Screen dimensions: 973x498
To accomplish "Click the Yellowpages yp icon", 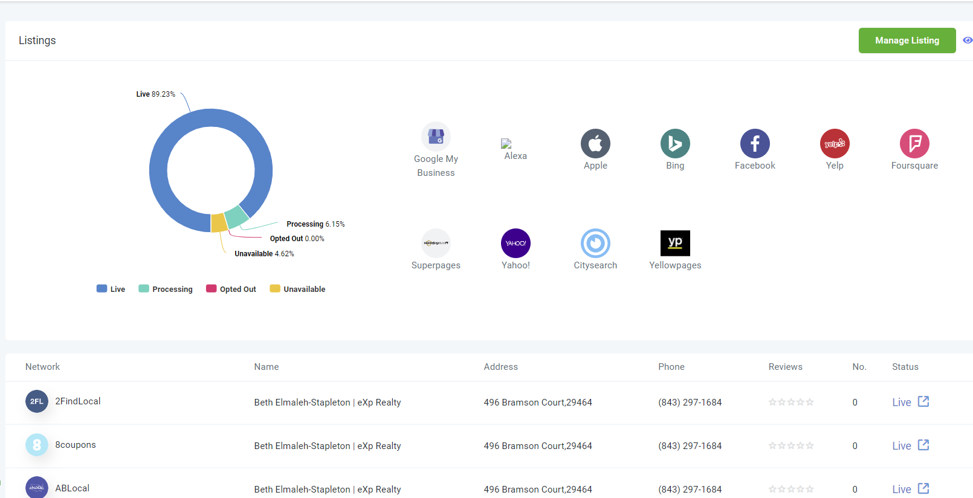I will pyautogui.click(x=675, y=244).
